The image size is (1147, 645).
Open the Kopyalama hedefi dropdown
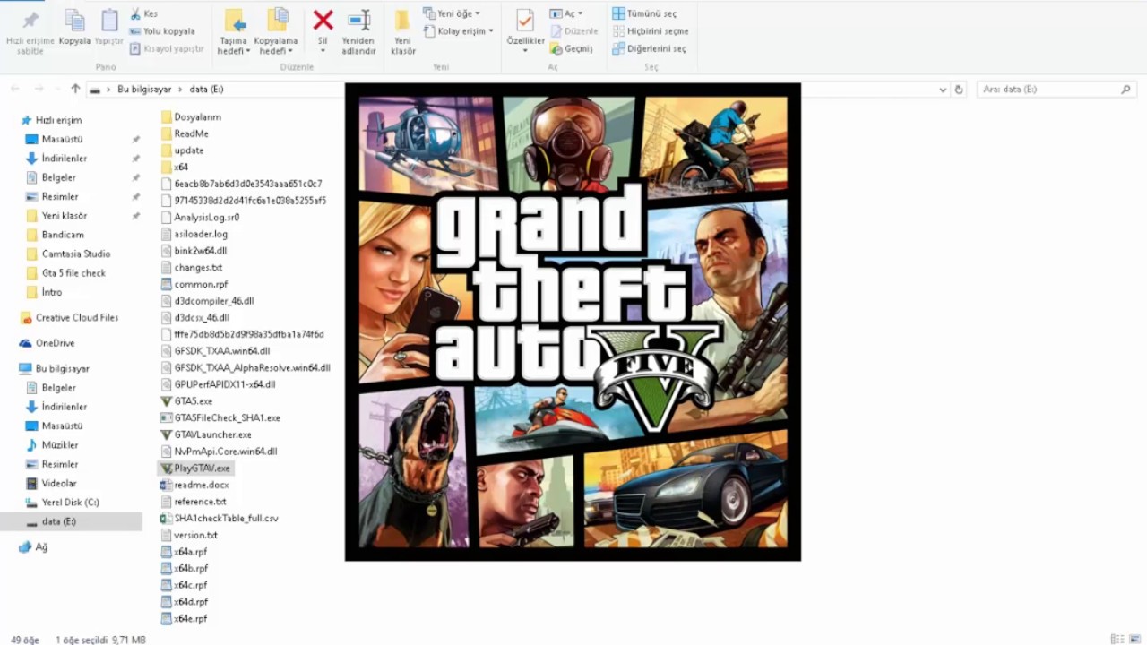pos(276,32)
